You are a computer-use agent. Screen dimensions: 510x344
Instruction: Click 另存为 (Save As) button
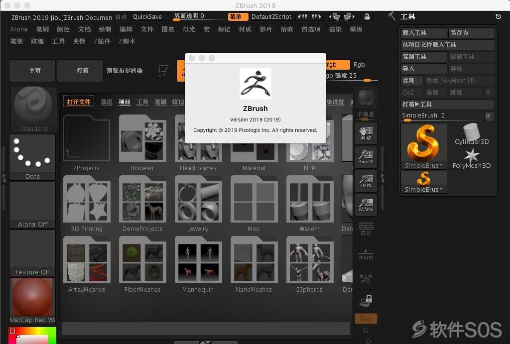pos(471,32)
